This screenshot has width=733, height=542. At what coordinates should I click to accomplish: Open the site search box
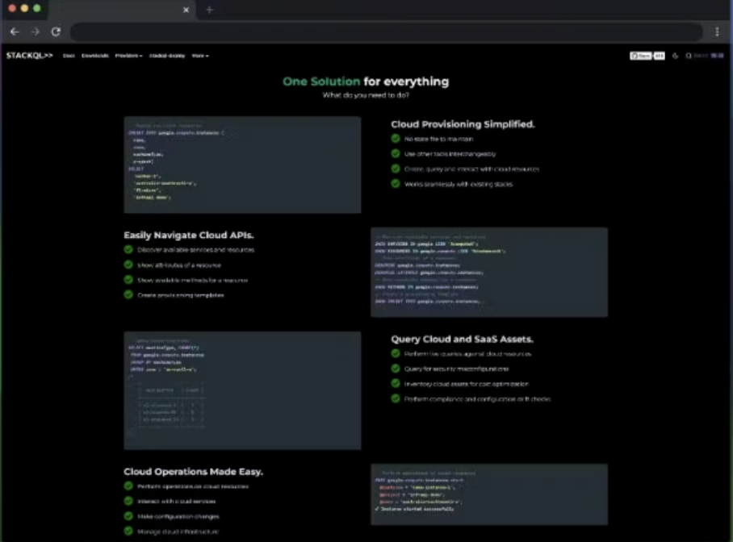coord(705,56)
